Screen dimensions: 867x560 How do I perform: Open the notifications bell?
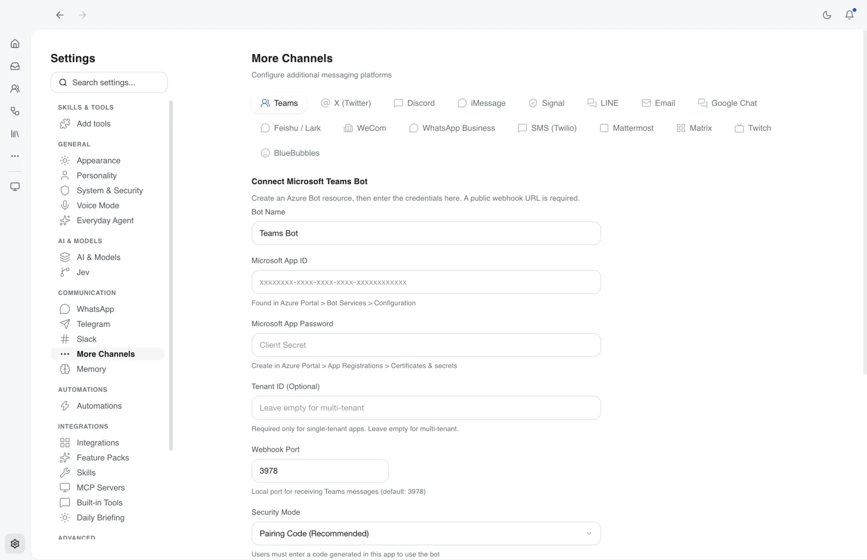coord(850,15)
